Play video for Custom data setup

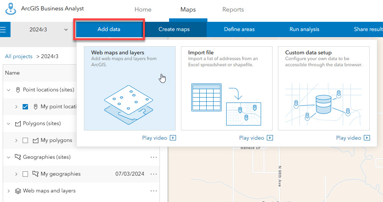(x=348, y=138)
